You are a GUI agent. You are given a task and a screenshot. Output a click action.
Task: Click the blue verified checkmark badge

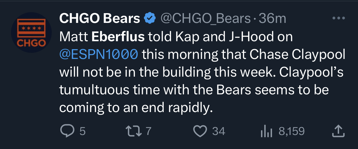pyautogui.click(x=150, y=18)
